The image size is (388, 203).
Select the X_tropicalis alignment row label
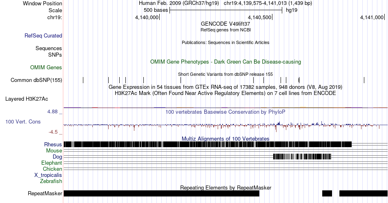coord(48,175)
